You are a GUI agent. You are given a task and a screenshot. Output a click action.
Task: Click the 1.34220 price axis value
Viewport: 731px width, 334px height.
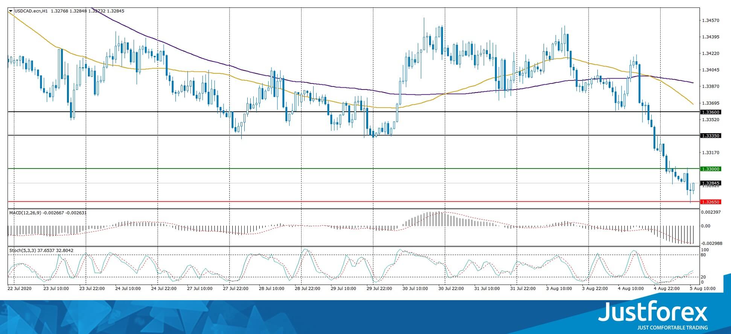[711, 53]
